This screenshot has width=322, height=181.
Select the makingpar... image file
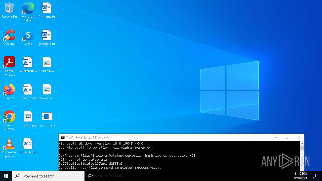coord(47,92)
